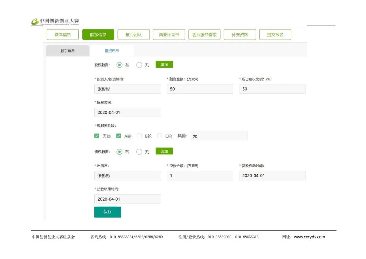
Task: Click the 融资金额 input field
Action: [x=200, y=89]
